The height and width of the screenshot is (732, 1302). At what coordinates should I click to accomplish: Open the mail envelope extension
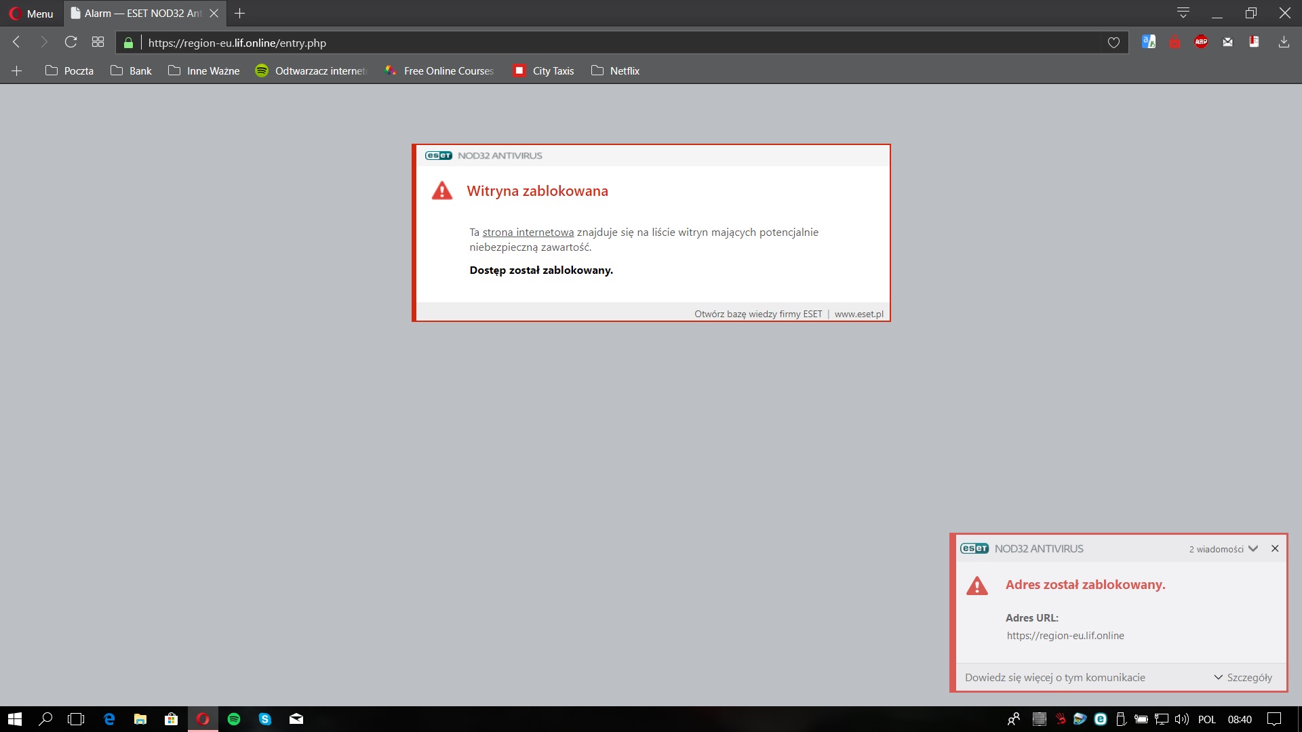tap(1227, 42)
